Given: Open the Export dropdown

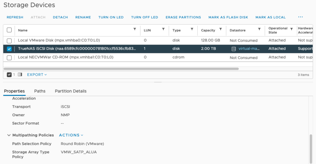Looking at the screenshot, I should 37,75.
